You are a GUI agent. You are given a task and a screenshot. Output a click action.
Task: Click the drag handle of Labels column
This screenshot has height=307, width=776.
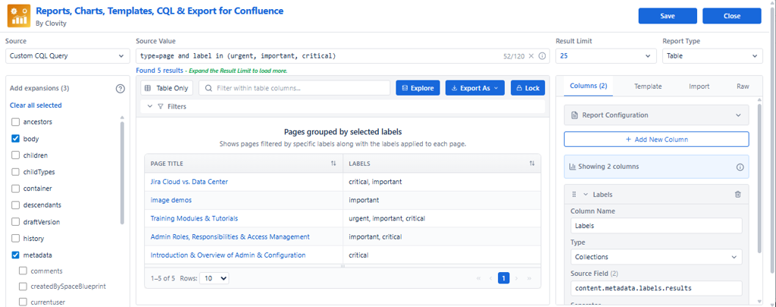(x=574, y=195)
